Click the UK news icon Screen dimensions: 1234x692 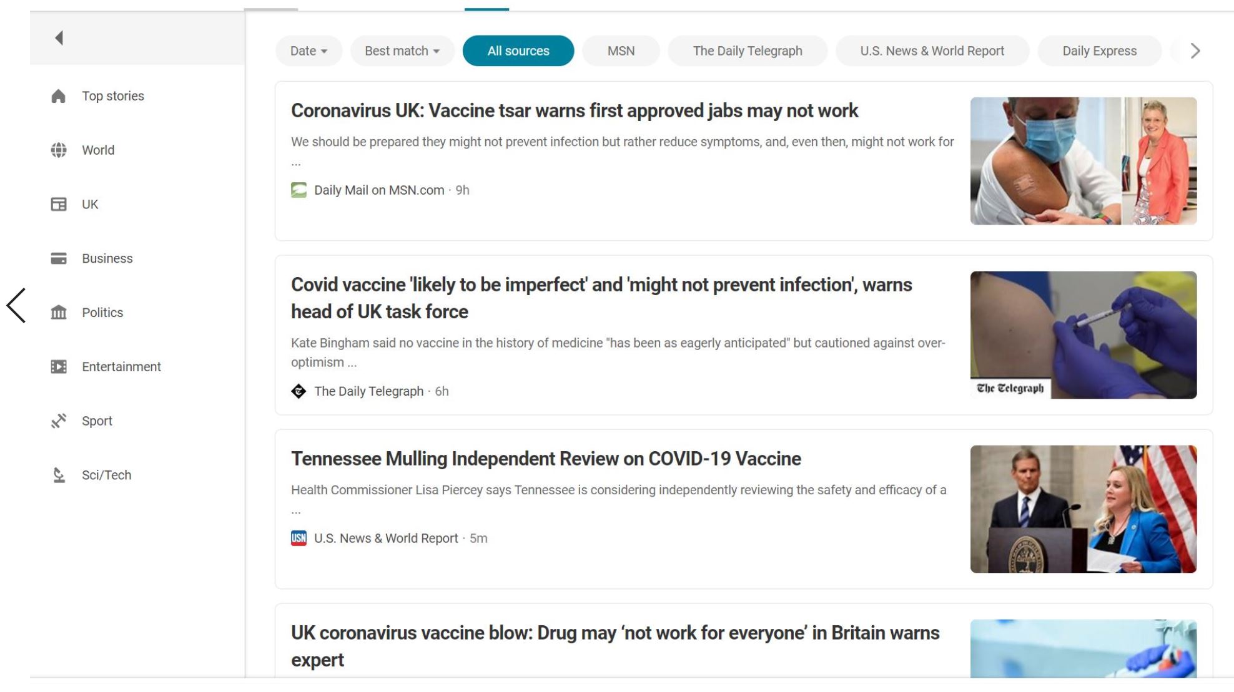pyautogui.click(x=59, y=205)
